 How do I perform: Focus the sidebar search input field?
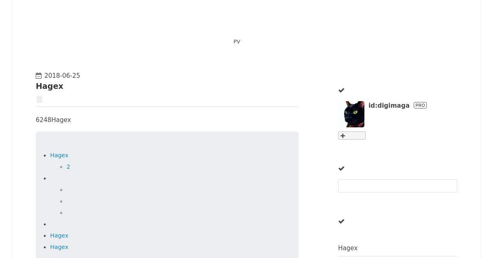pyautogui.click(x=398, y=186)
